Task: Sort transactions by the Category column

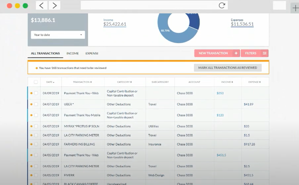Action: pos(124,82)
